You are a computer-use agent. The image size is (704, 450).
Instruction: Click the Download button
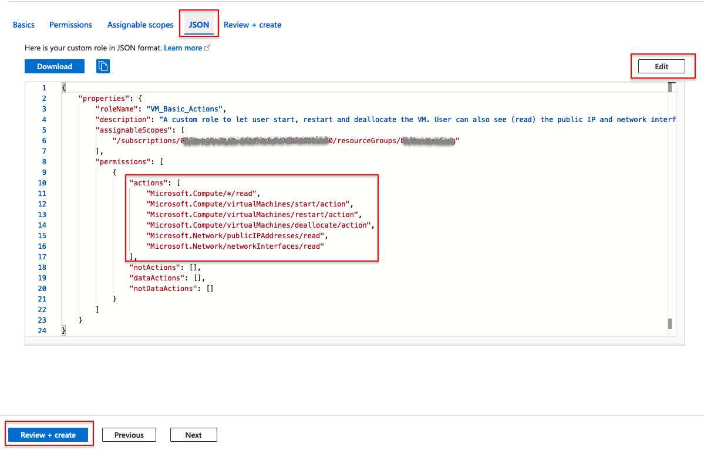pyautogui.click(x=54, y=66)
